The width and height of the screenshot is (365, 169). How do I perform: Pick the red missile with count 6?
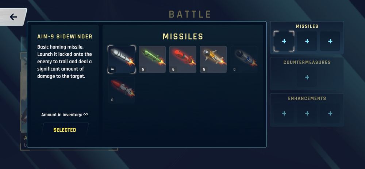tap(183, 59)
